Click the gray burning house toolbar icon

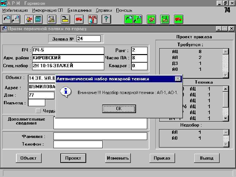(29, 19)
